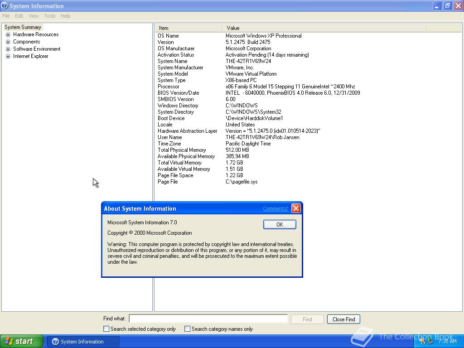This screenshot has width=464, height=348.
Task: Expand the Hardware Resources node
Action: pos(8,34)
